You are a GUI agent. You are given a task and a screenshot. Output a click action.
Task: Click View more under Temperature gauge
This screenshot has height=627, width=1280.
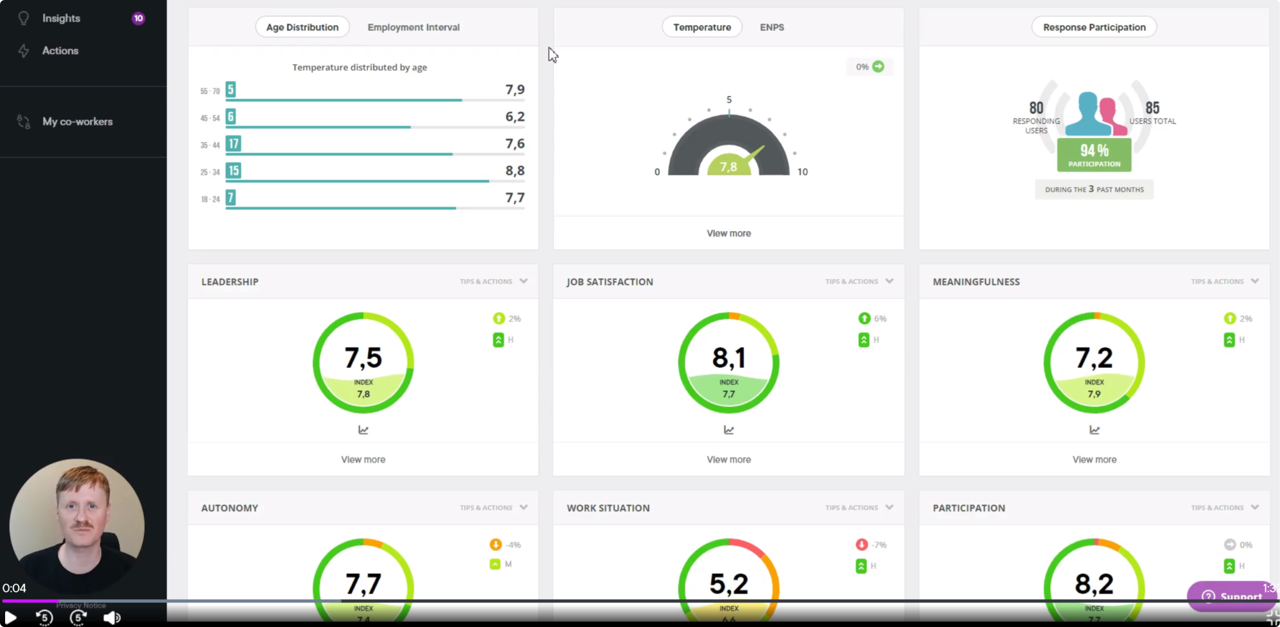pos(729,234)
